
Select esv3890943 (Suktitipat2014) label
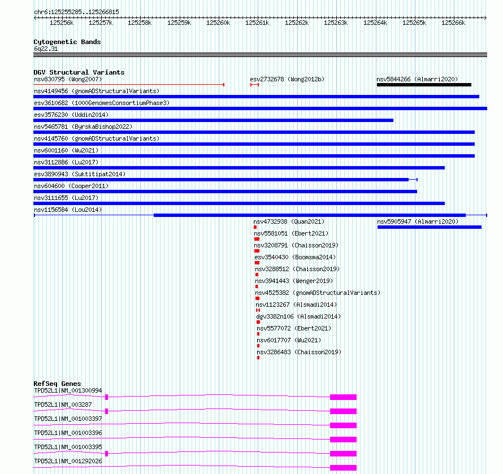[x=80, y=174]
